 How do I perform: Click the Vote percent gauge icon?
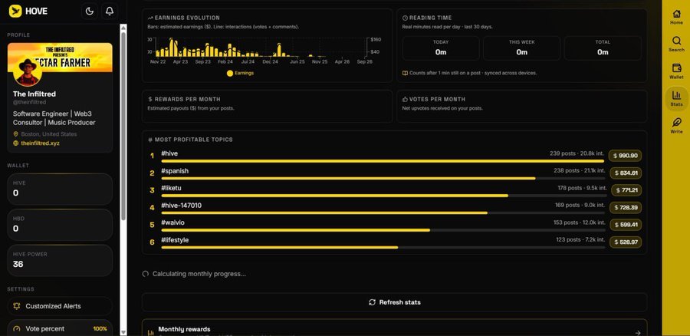coord(17,329)
